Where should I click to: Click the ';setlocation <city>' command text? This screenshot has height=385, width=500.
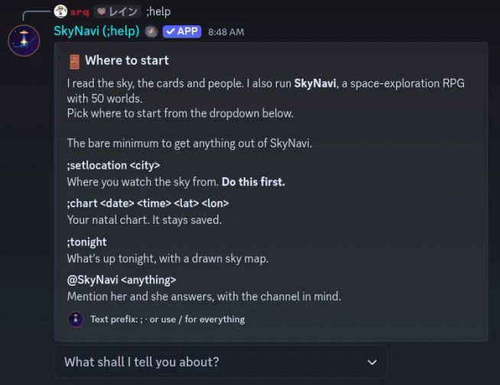point(113,166)
